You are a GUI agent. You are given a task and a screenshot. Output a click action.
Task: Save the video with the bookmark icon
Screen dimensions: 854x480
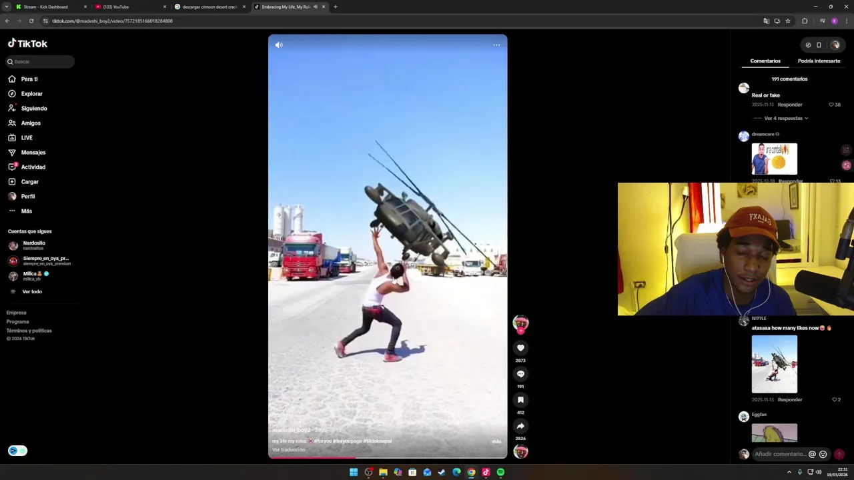520,400
